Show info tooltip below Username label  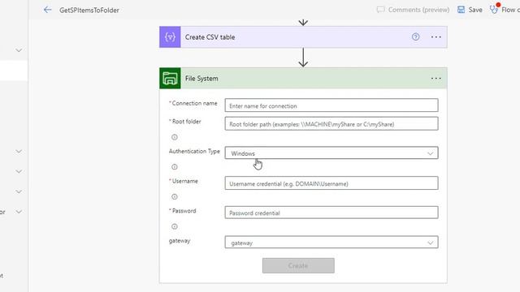pyautogui.click(x=175, y=196)
